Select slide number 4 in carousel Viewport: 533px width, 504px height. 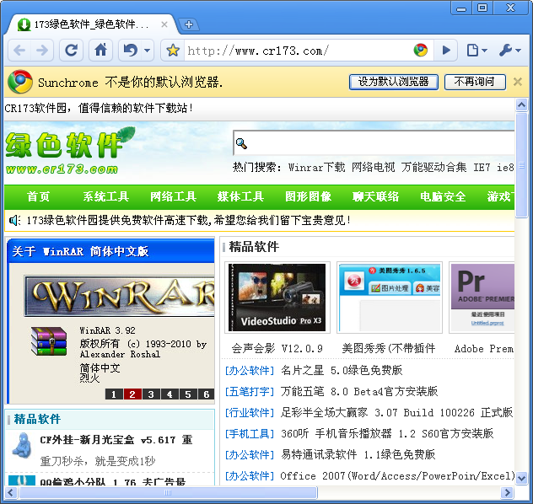pyautogui.click(x=170, y=394)
